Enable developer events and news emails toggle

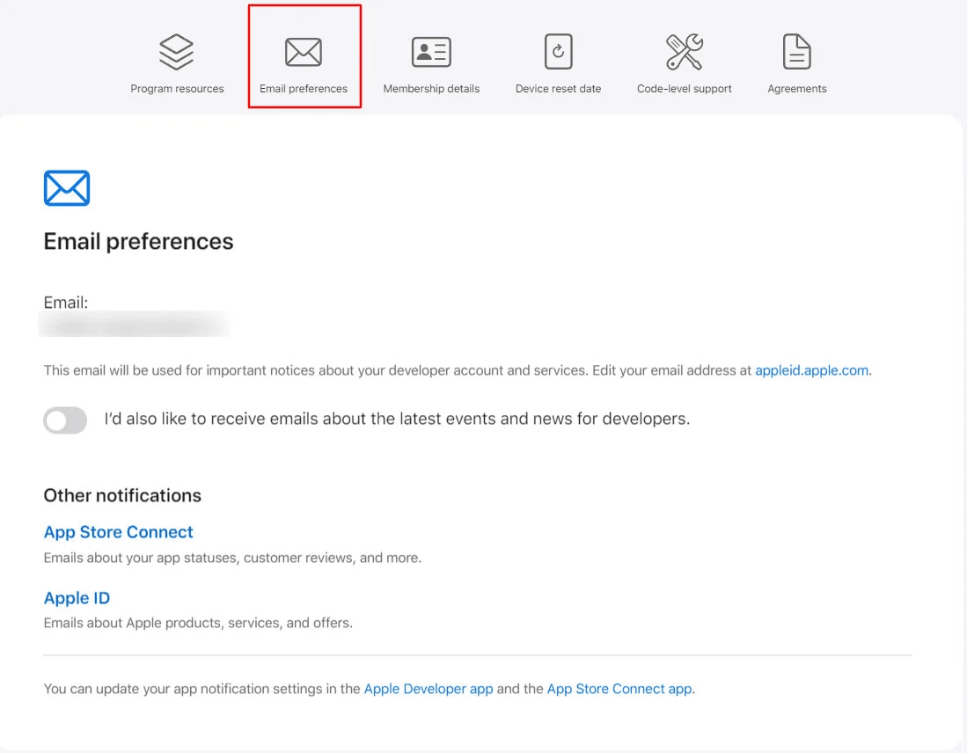pyautogui.click(x=66, y=420)
